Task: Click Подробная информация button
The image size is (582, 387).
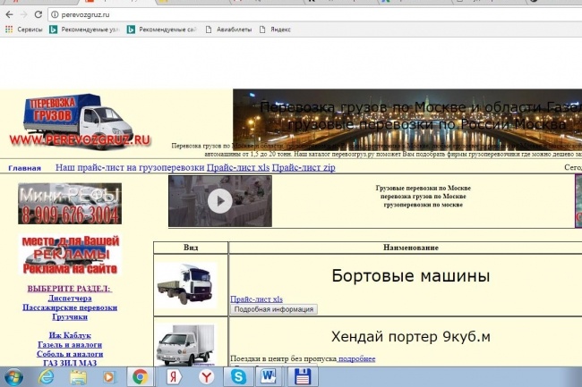Action: point(274,309)
